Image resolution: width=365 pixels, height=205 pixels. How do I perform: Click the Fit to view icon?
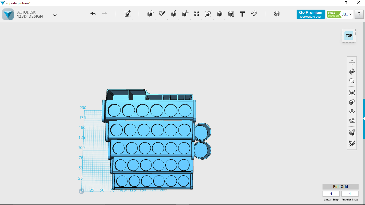point(352,93)
